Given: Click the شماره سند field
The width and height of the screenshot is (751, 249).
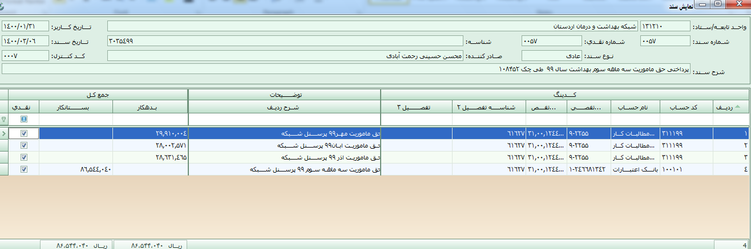Looking at the screenshot, I should click(x=665, y=41).
